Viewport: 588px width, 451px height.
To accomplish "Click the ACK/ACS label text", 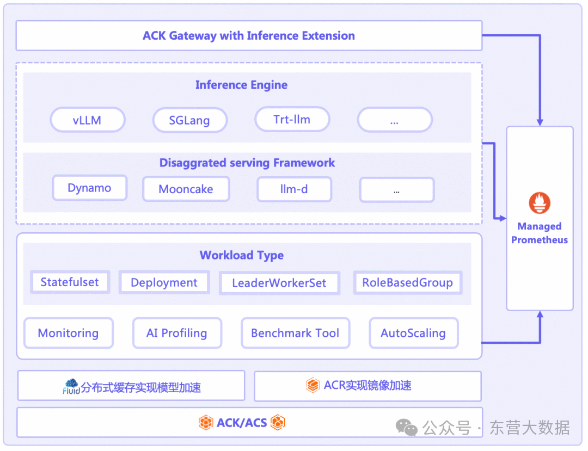I will pos(242,423).
